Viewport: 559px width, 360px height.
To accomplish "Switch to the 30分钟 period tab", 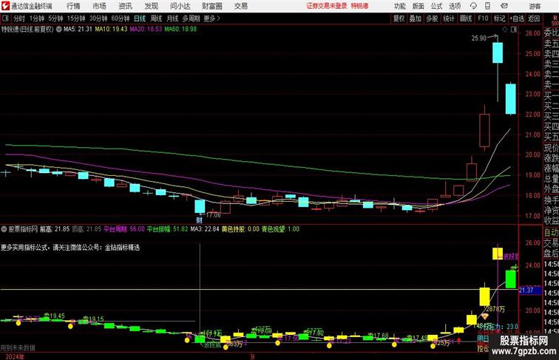I will pos(98,18).
